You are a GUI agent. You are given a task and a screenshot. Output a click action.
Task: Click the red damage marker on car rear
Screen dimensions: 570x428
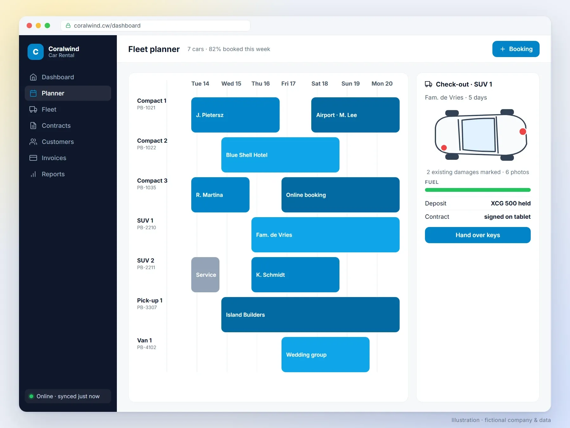444,148
